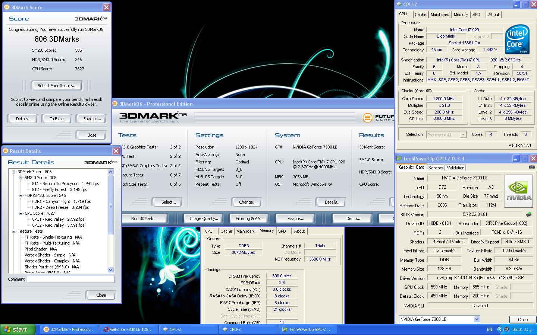Screen dimensions: 537x335
Task: Click the 3DMark Score window title icon
Action: pyautogui.click(x=7, y=7)
